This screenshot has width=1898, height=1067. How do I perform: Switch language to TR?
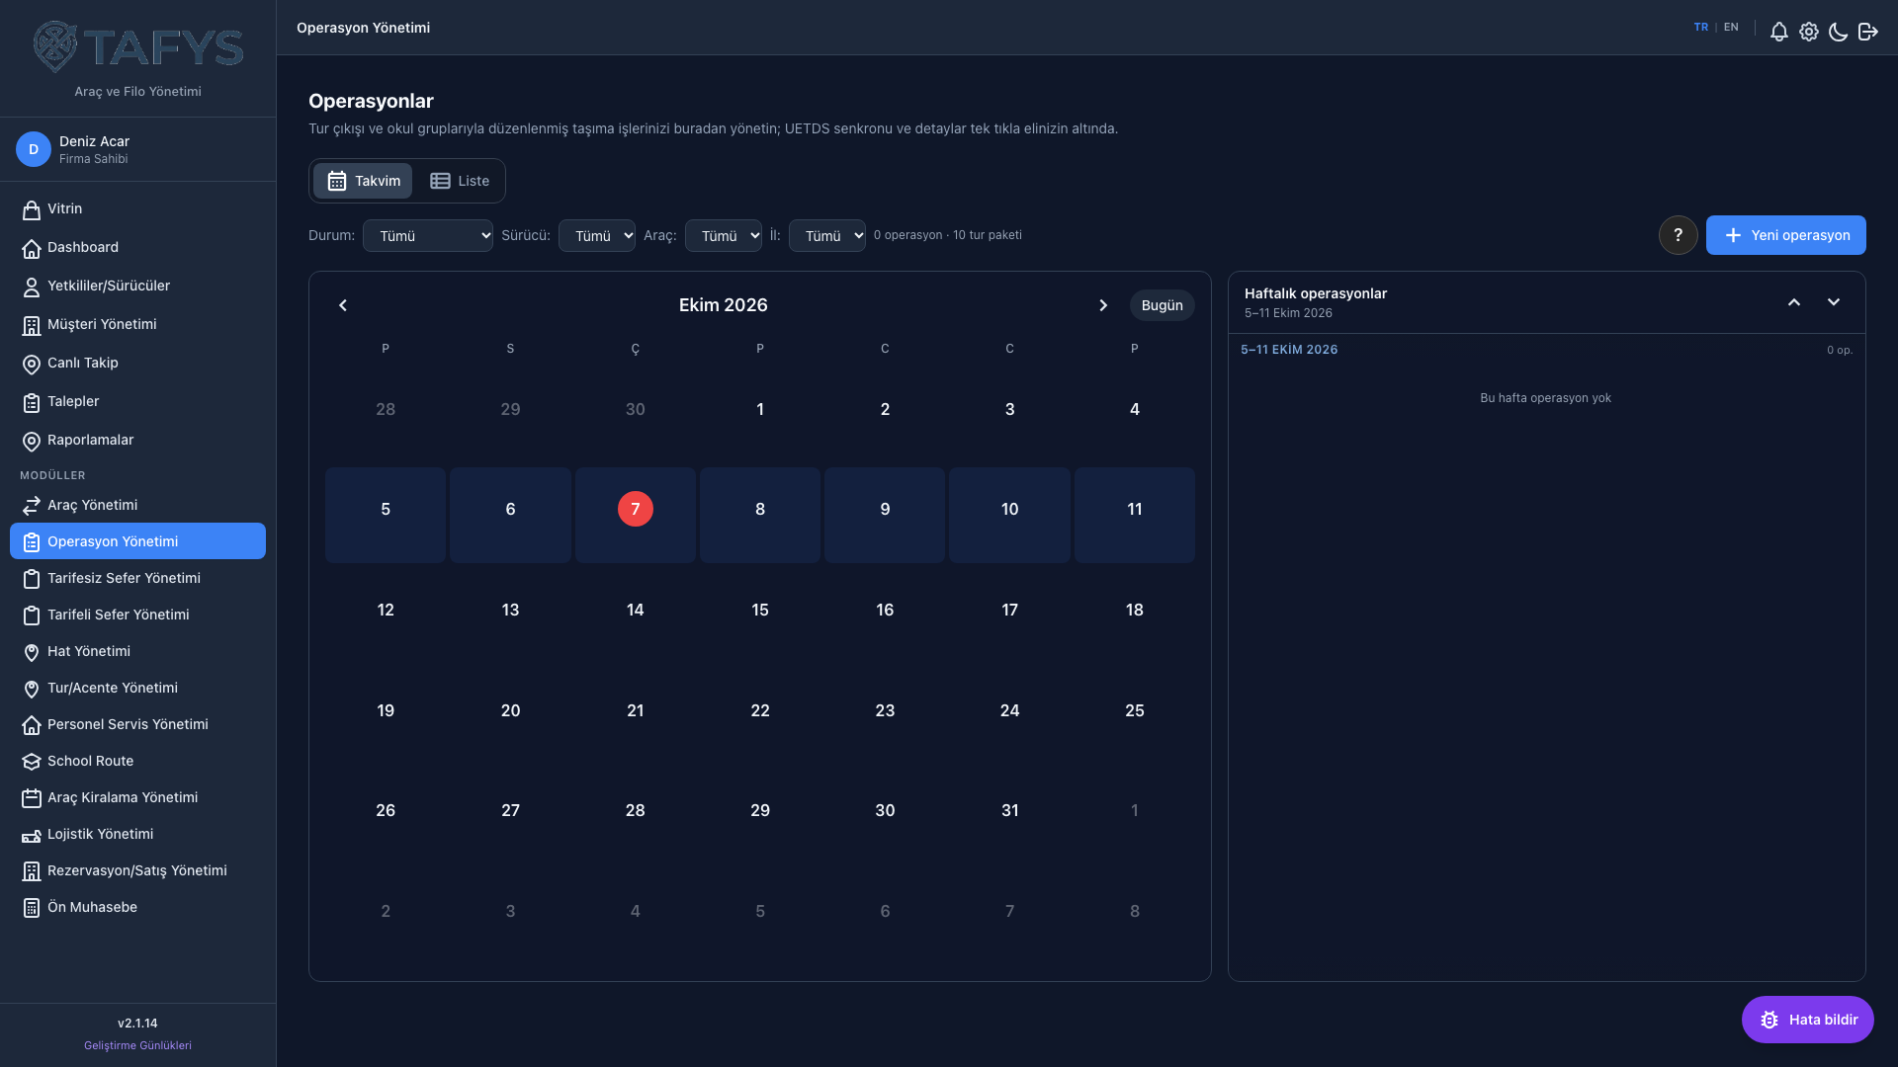1700,28
